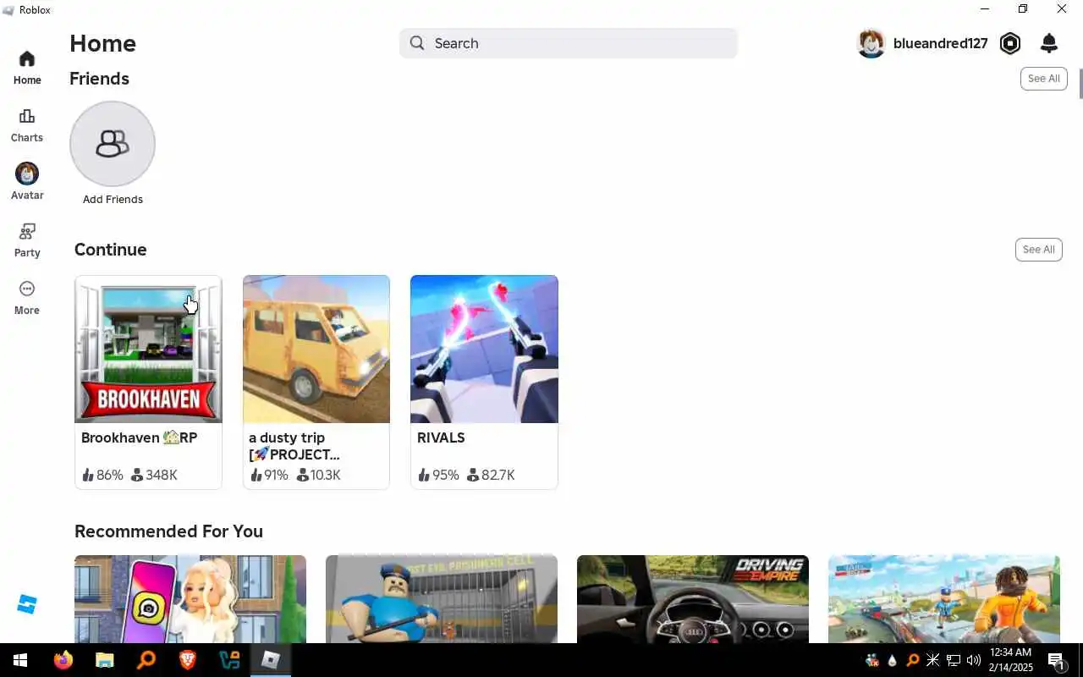The height and width of the screenshot is (677, 1083).
Task: Open the orange magnifier search app in taskbar
Action: pyautogui.click(x=146, y=660)
